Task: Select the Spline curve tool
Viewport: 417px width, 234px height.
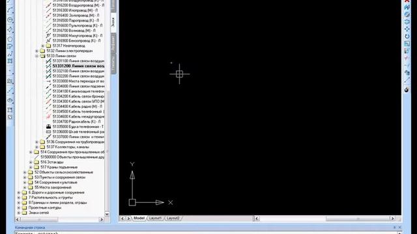Action: coord(10,54)
